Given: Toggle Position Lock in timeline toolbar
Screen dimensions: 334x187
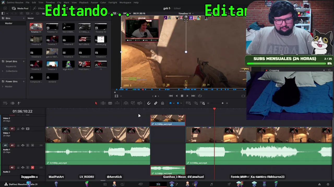Looking at the screenshot, I should 163,103.
